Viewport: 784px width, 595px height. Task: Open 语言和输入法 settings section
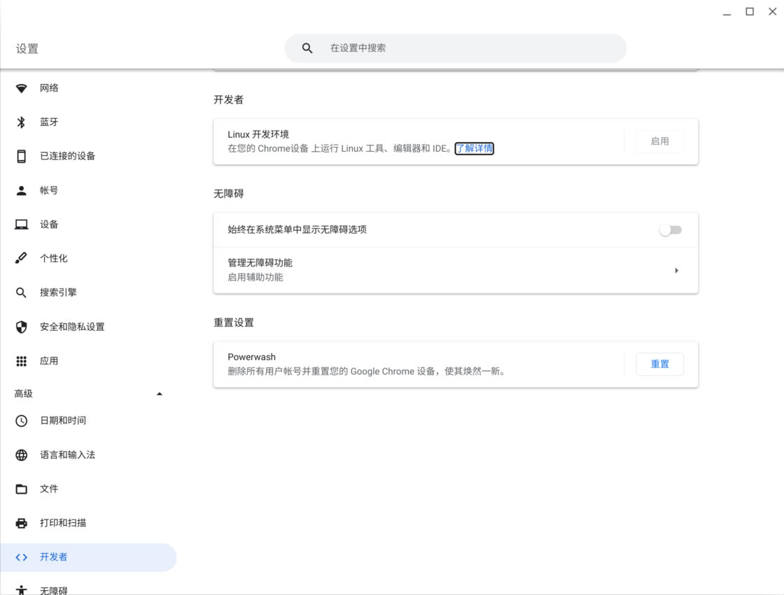point(67,455)
